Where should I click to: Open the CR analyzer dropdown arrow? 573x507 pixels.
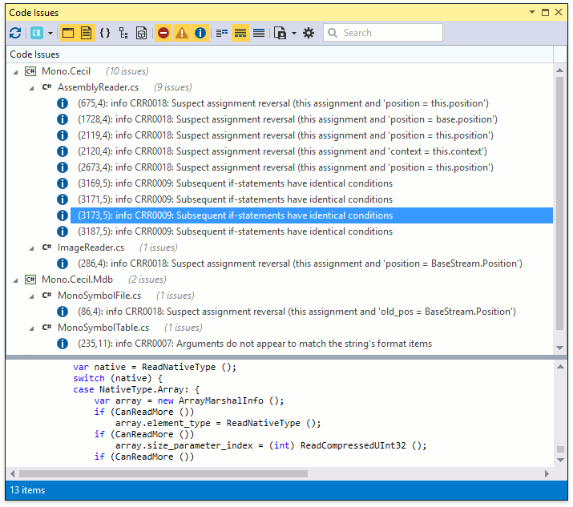click(x=50, y=33)
